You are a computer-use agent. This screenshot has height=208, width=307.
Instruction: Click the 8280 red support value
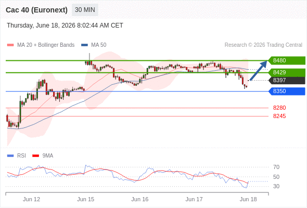[279, 108]
